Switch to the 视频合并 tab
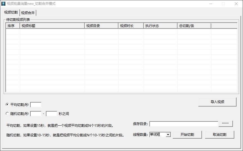 (28, 13)
